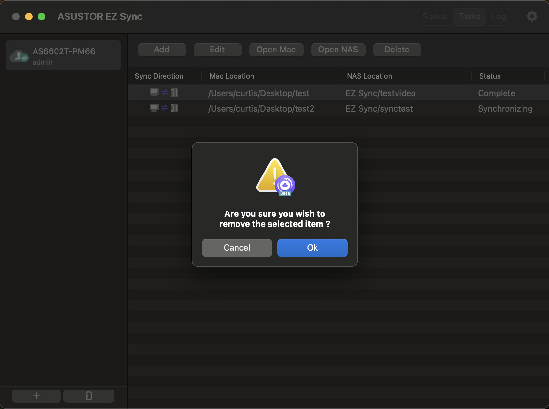549x409 pixels.
Task: Click the AS6602T-PM66 cloud account icon
Action: (19, 56)
